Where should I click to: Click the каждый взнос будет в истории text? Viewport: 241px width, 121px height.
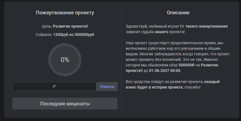click(173, 84)
